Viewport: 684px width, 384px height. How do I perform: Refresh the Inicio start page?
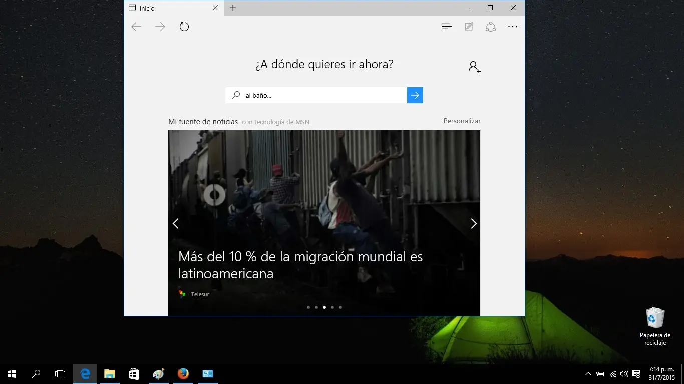pyautogui.click(x=184, y=26)
